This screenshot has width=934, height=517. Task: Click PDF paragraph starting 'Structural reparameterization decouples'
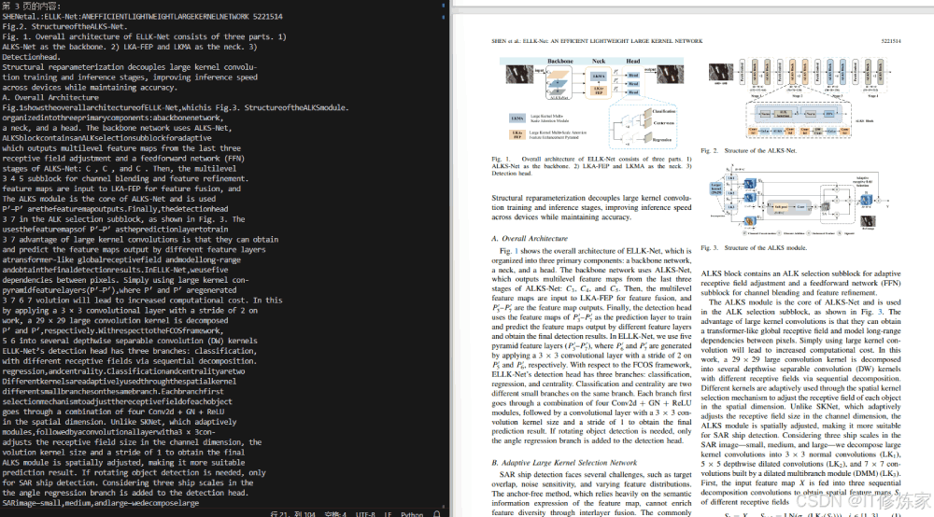(591, 207)
